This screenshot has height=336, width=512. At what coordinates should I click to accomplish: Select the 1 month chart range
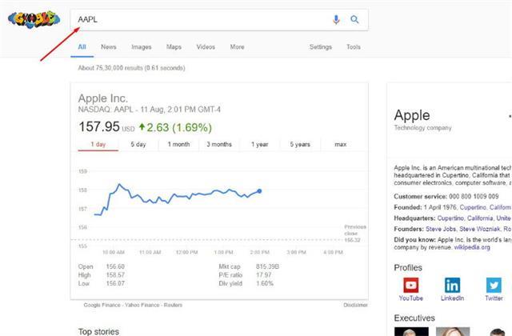click(178, 144)
